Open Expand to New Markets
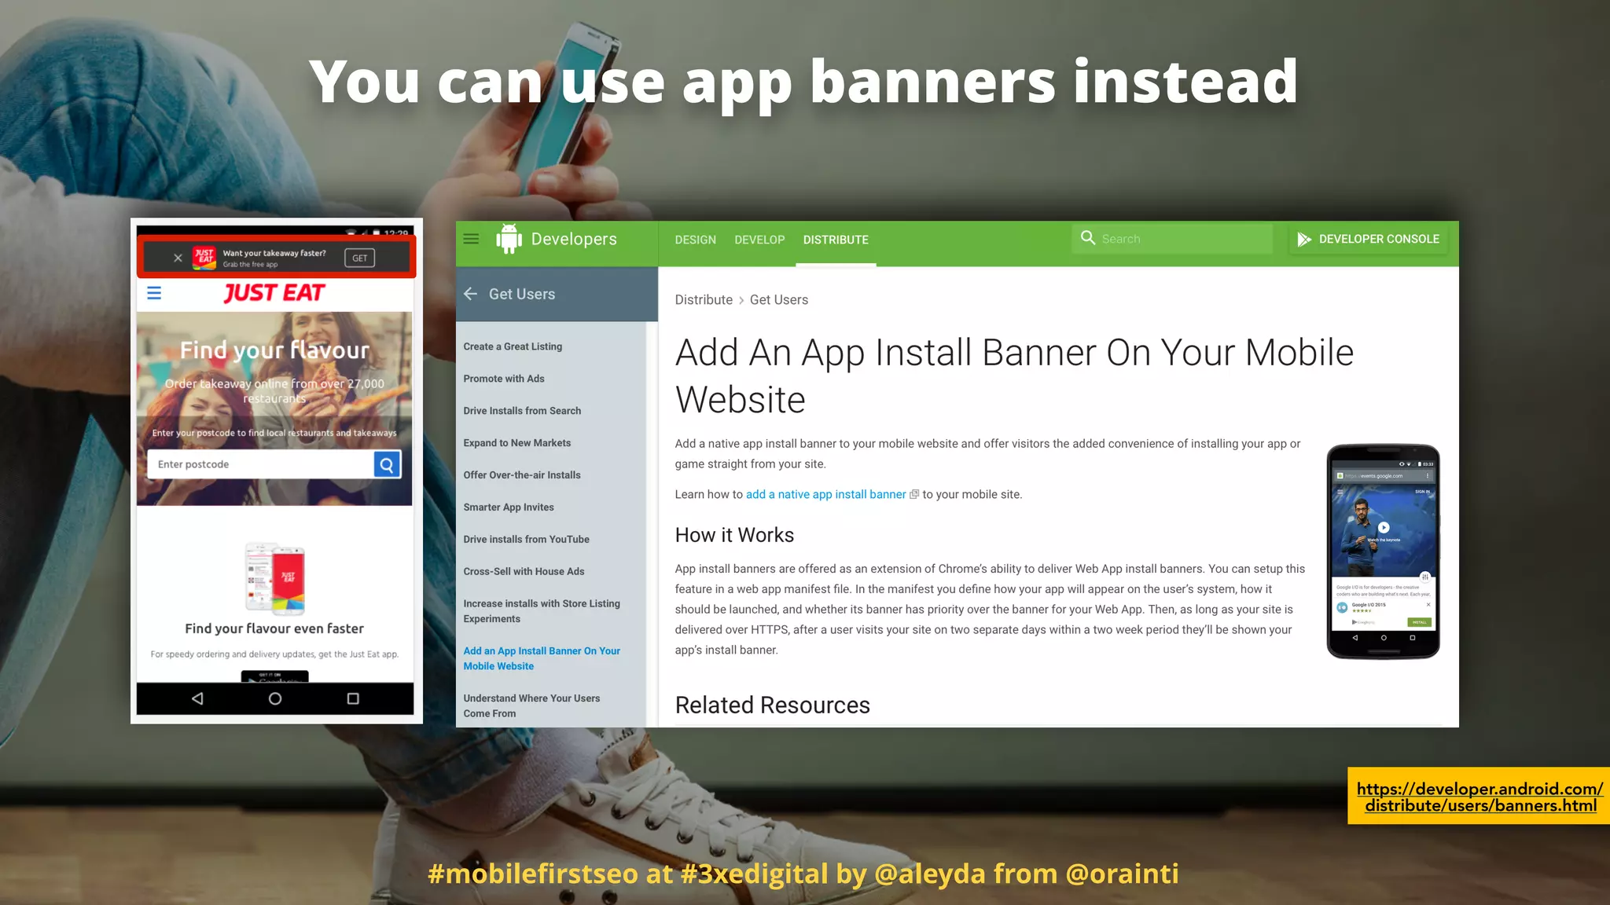The image size is (1610, 905). click(517, 443)
